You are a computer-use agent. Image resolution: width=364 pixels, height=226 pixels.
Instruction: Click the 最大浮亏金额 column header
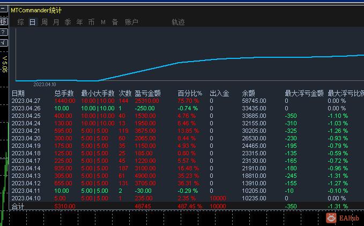pos(304,93)
